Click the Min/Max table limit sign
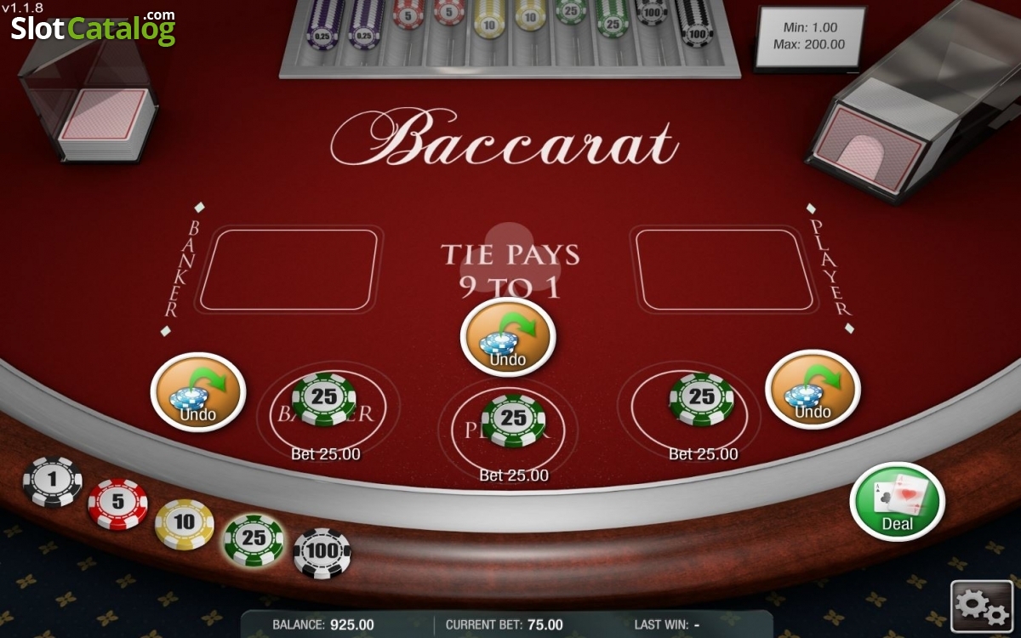Image resolution: width=1021 pixels, height=638 pixels. click(x=810, y=37)
